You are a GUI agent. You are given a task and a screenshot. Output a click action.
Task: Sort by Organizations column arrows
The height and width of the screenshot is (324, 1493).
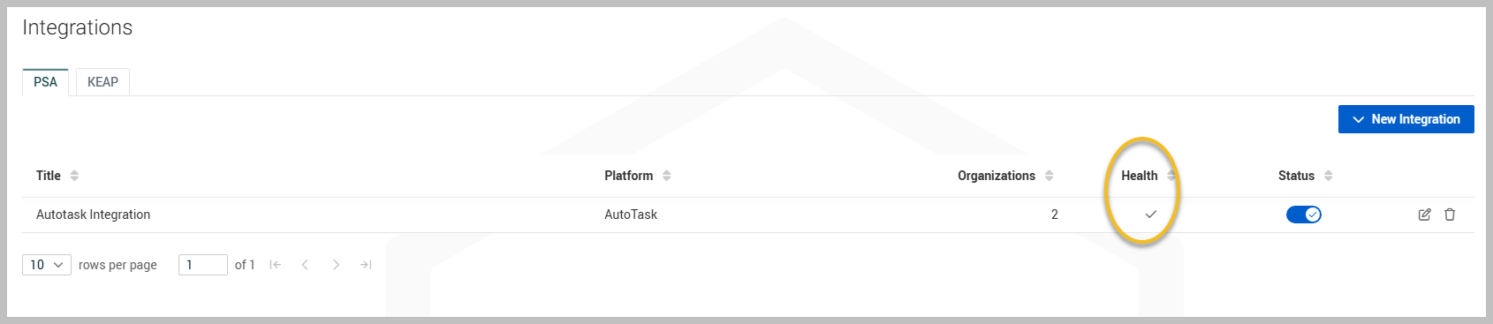(1049, 176)
